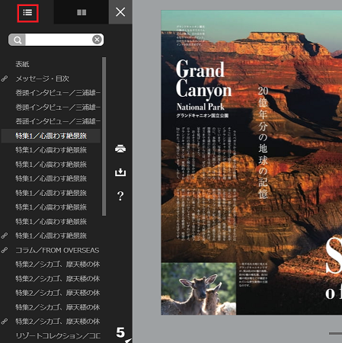Click the download icon
The image size is (342, 343).
click(x=120, y=172)
